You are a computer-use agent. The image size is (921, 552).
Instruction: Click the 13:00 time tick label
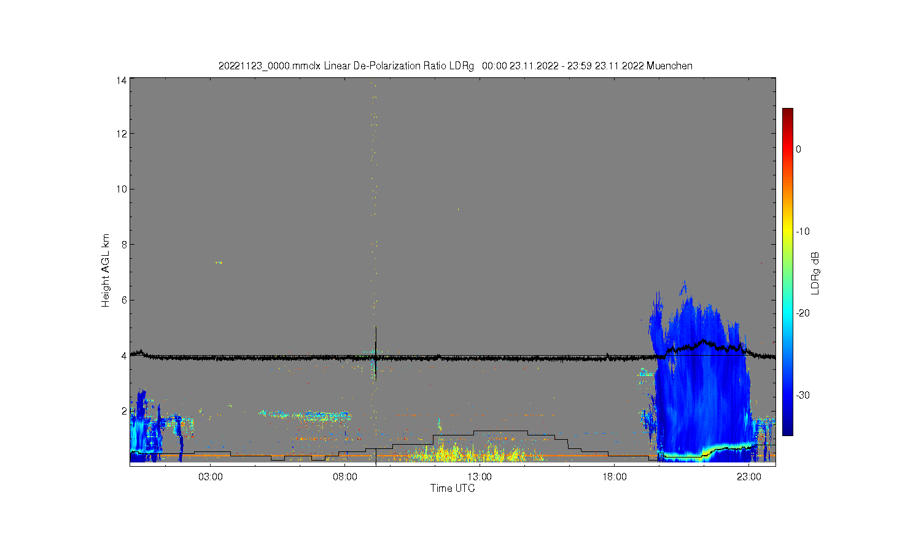(x=480, y=477)
